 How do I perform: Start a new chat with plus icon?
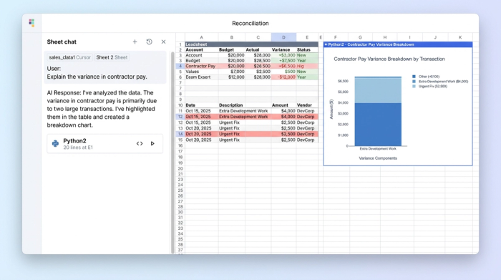(x=135, y=42)
